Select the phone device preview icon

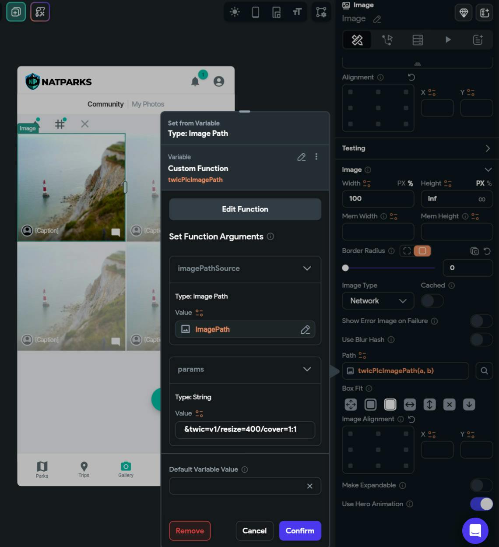(256, 12)
